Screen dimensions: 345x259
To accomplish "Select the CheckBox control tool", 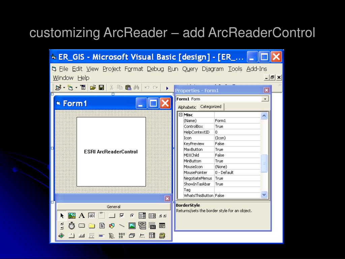I will 122,215.
